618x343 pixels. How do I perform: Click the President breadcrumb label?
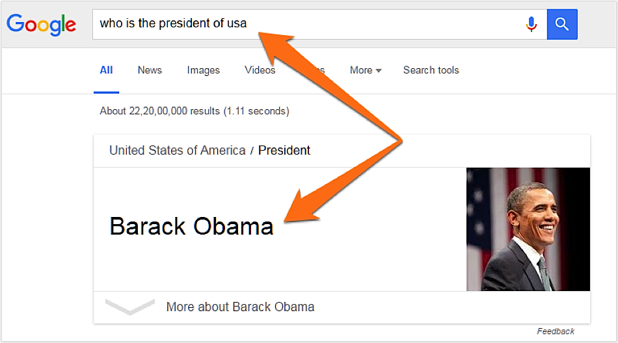pyautogui.click(x=284, y=151)
